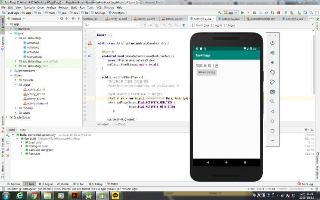Open the Refactor menu
320x200 pixels.
pos(63,7)
